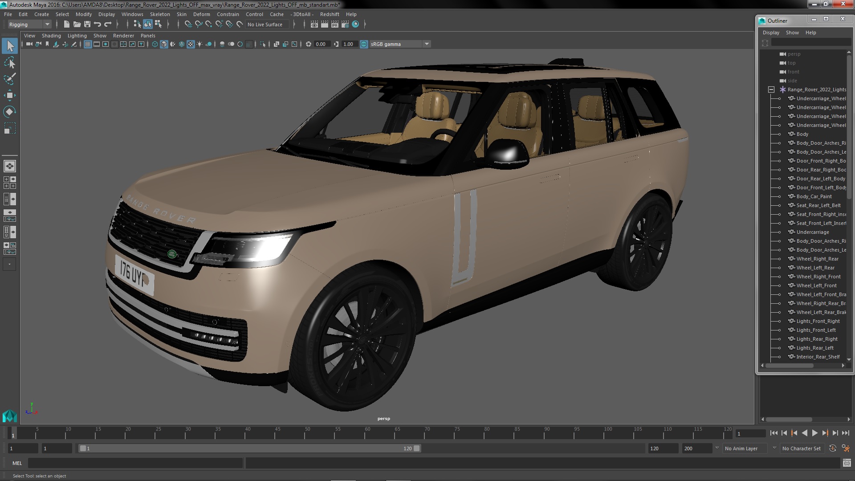855x481 pixels.
Task: Save the scene with disk icon
Action: (87, 24)
